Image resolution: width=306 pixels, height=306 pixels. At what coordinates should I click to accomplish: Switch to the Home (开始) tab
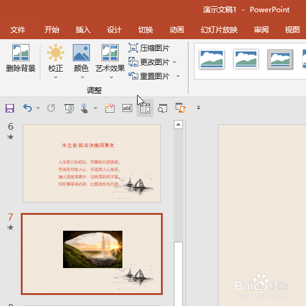pyautogui.click(x=52, y=30)
